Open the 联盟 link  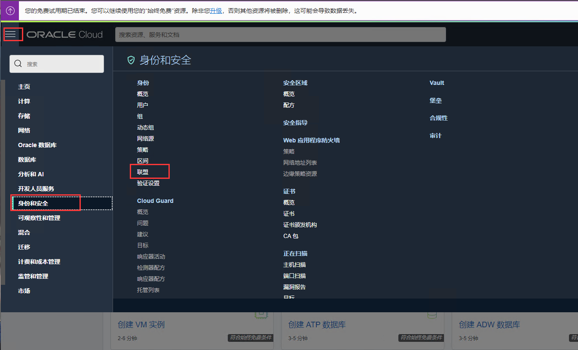(143, 172)
